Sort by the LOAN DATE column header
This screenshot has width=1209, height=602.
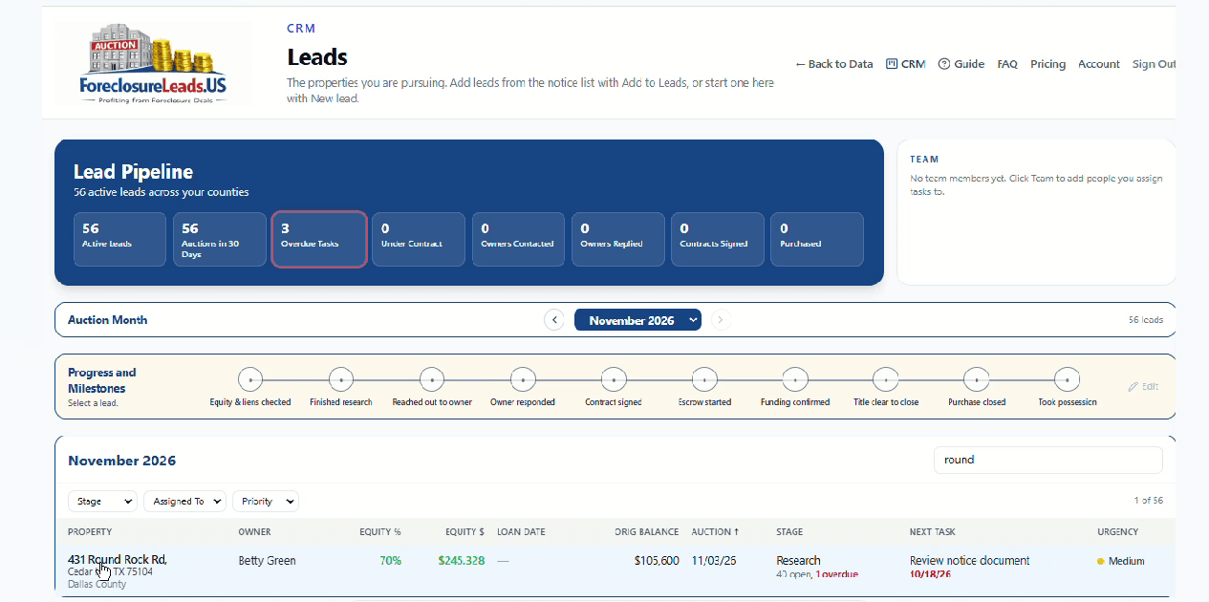click(x=521, y=532)
